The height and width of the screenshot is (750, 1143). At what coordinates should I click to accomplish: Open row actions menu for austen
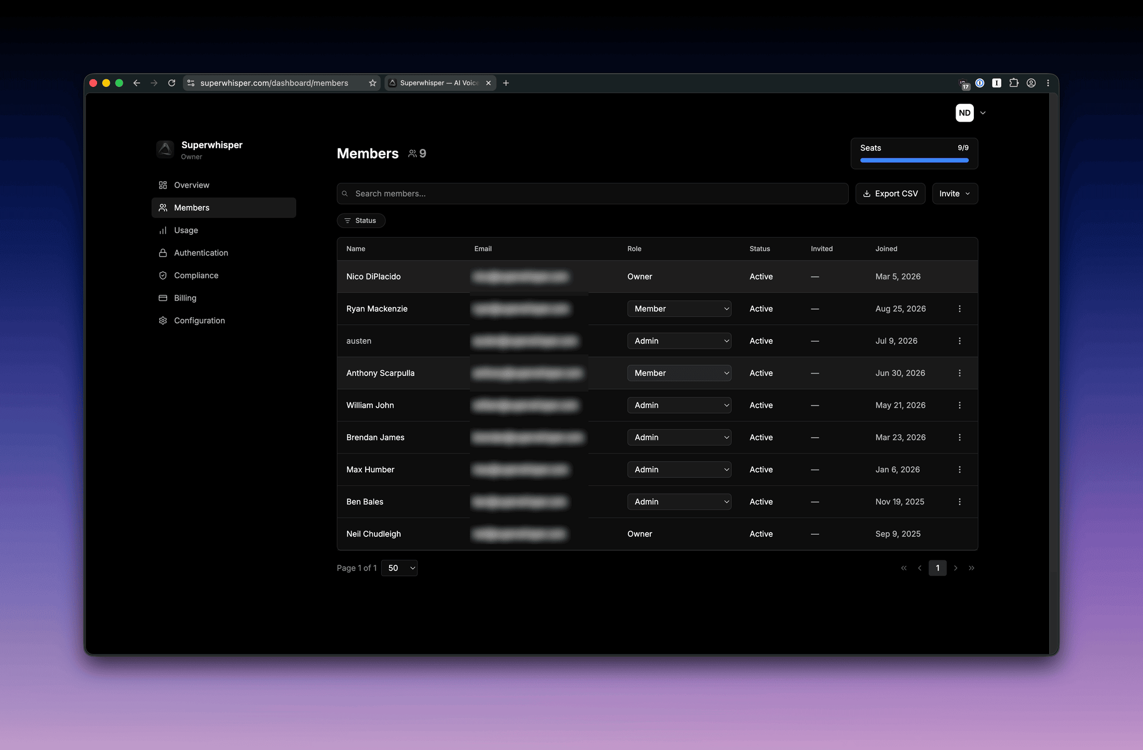click(x=959, y=341)
